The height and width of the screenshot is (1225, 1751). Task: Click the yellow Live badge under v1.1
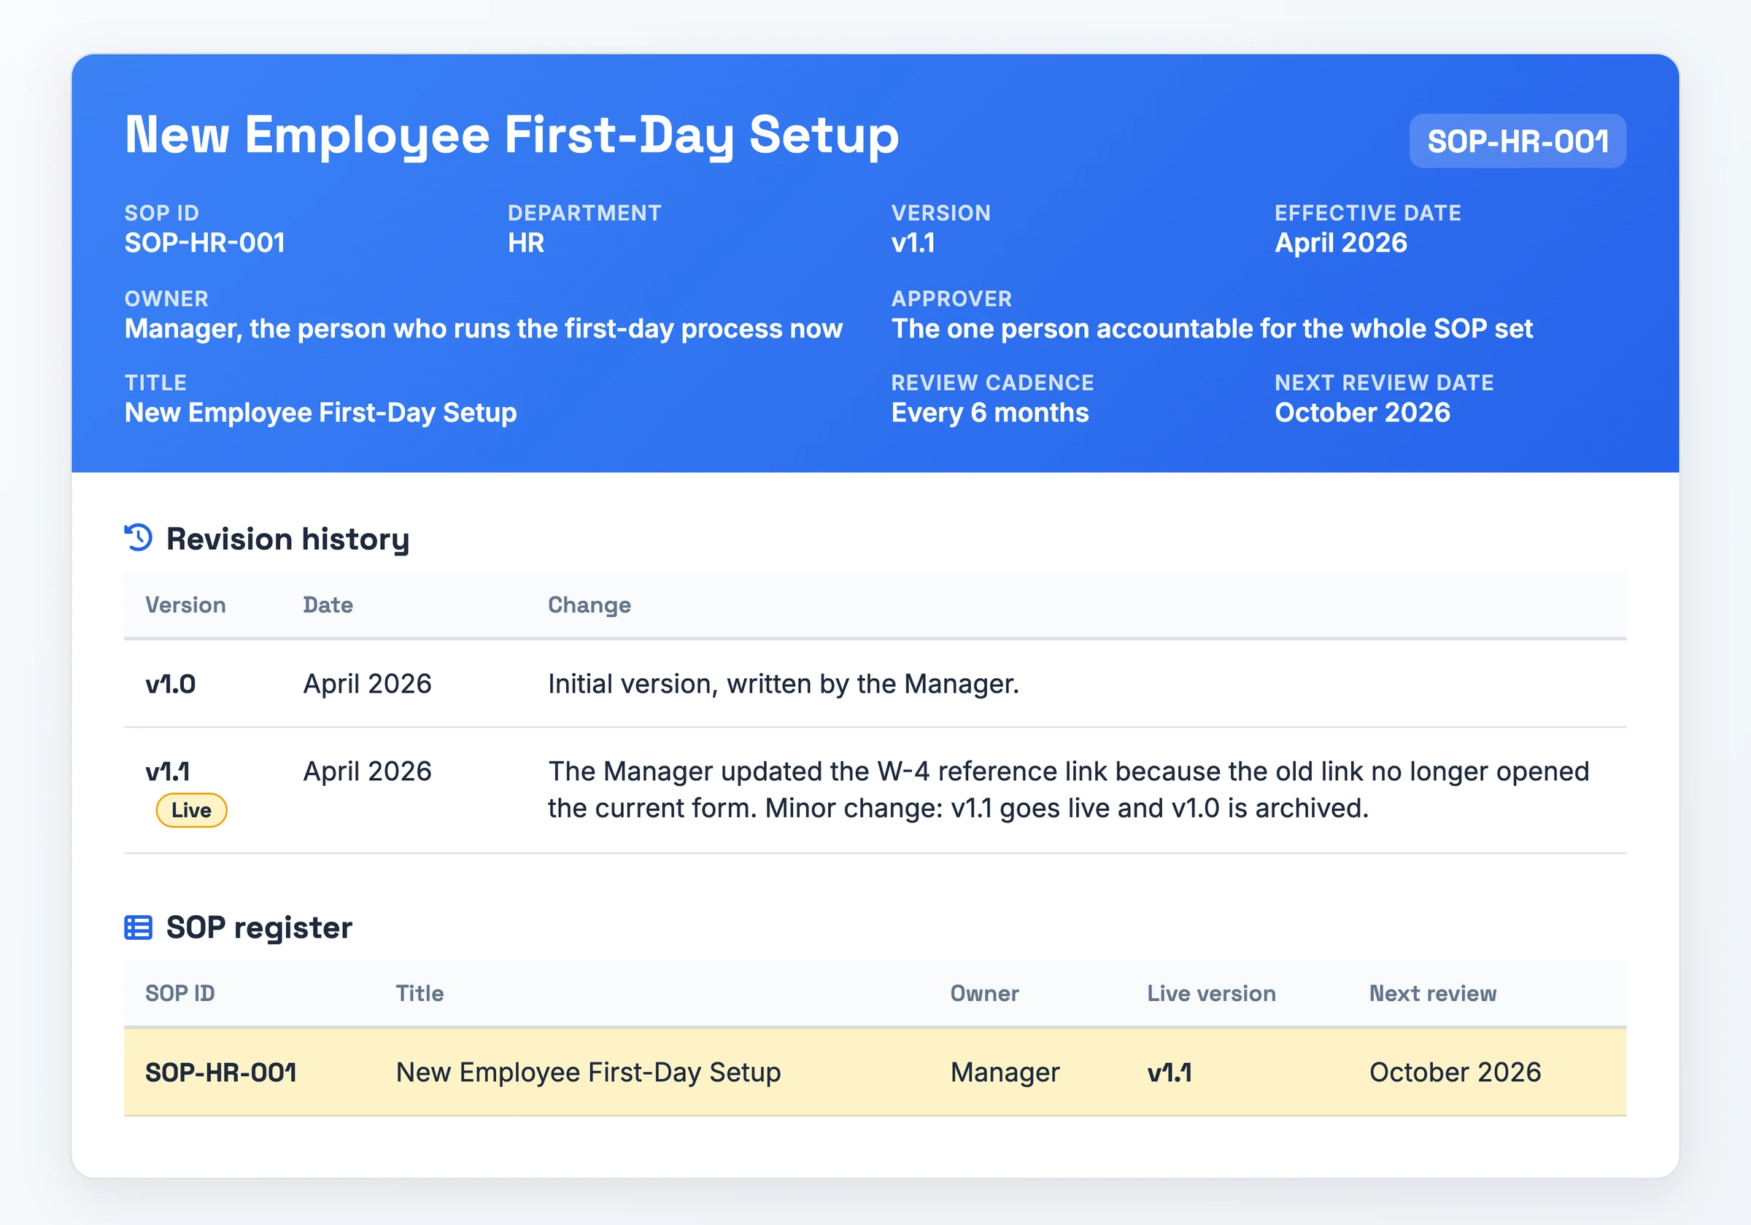(191, 810)
